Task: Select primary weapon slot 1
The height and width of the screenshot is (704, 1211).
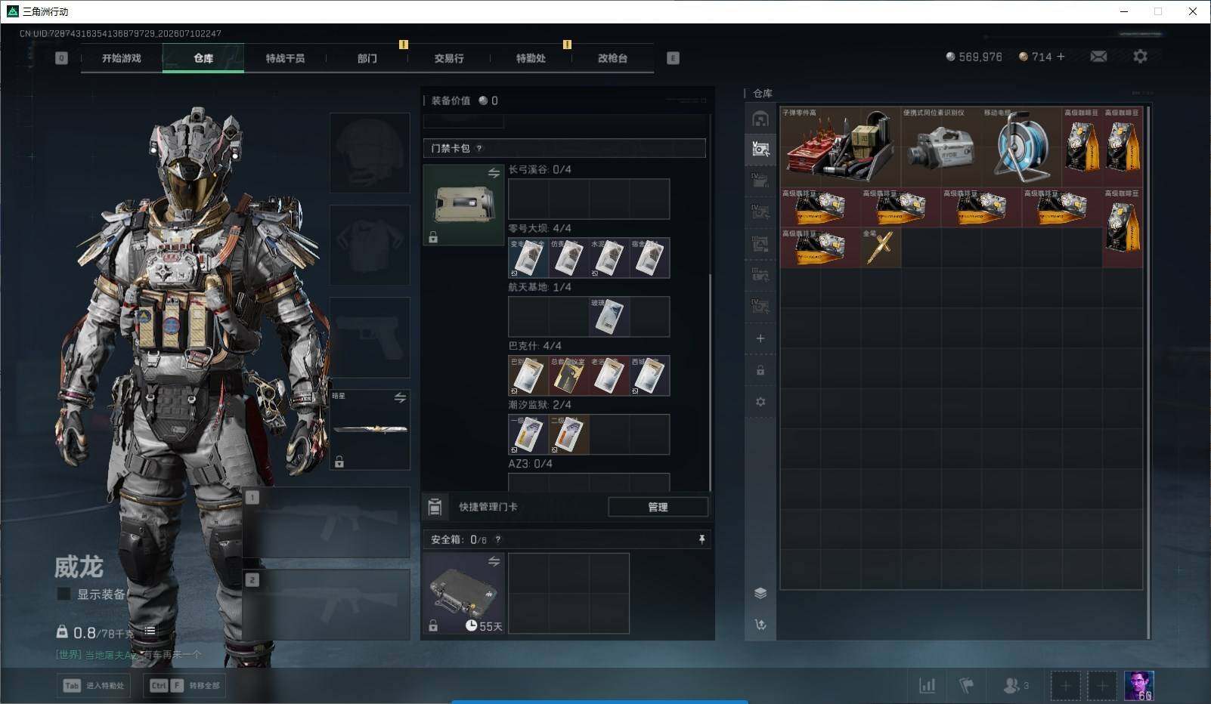Action: (x=327, y=522)
